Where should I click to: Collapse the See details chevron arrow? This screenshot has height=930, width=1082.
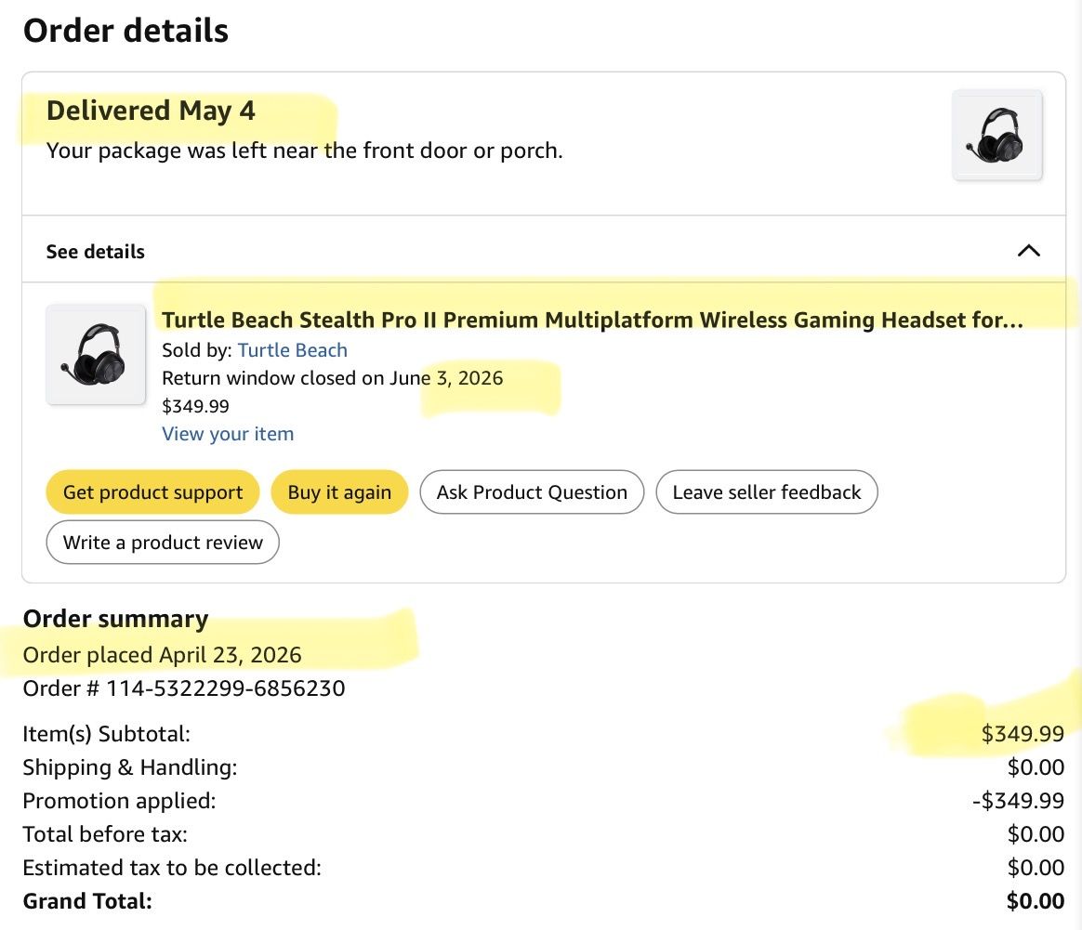point(1028,251)
